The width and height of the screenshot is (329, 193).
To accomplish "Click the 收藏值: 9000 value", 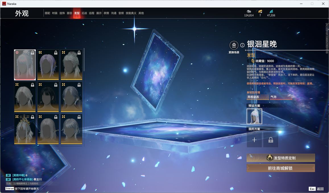I will point(264,61).
